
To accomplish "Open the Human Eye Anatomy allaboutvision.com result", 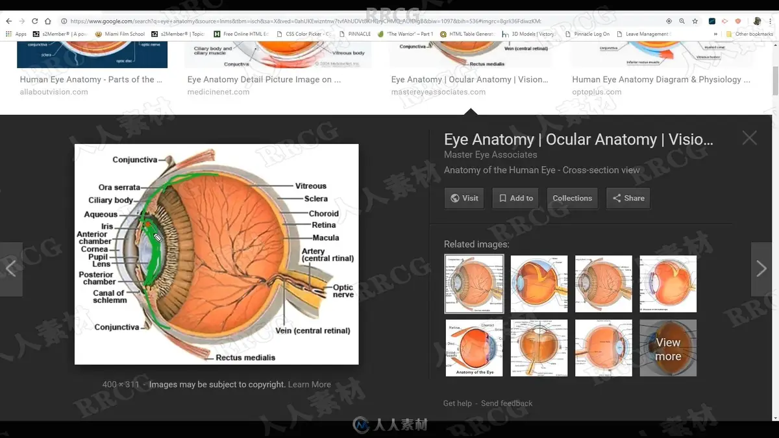I will pyautogui.click(x=91, y=79).
